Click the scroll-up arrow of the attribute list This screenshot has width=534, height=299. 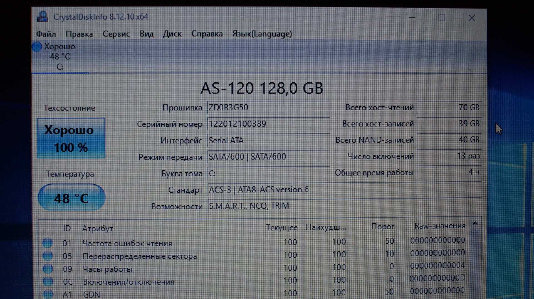pos(475,224)
